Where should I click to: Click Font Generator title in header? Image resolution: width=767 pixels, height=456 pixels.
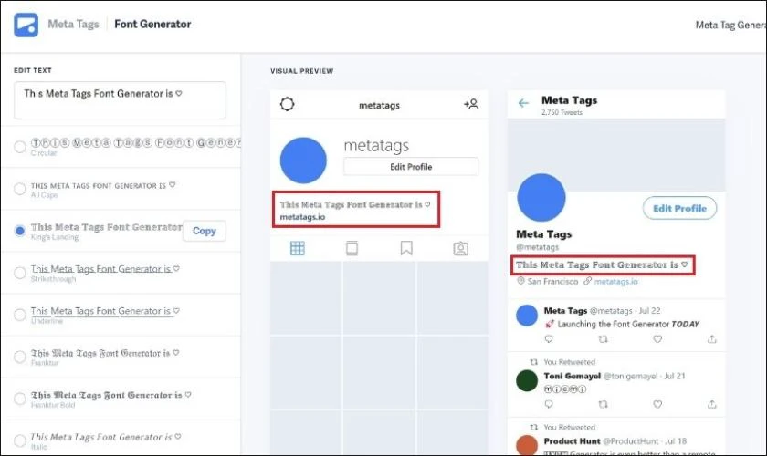tap(152, 24)
